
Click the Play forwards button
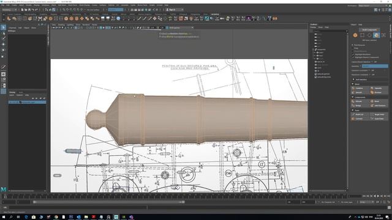pos(378,196)
